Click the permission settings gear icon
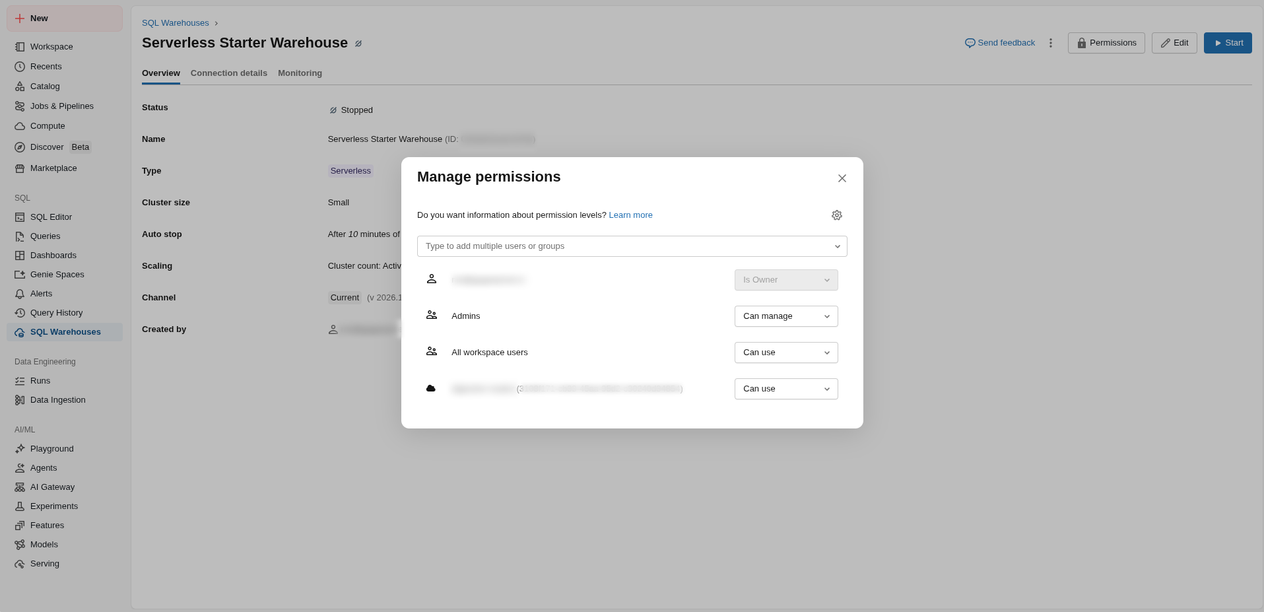The width and height of the screenshot is (1264, 612). pos(837,215)
